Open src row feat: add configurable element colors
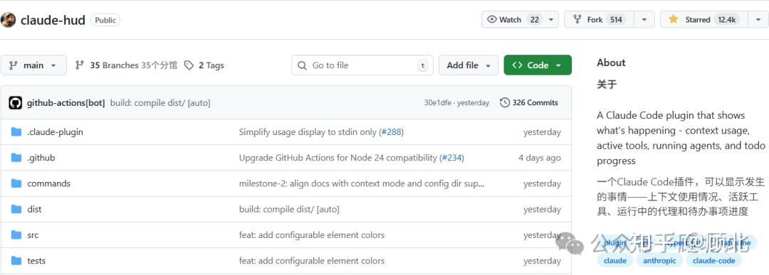769x275 pixels. [311, 235]
